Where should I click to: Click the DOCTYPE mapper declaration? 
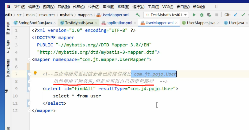(x=53, y=38)
